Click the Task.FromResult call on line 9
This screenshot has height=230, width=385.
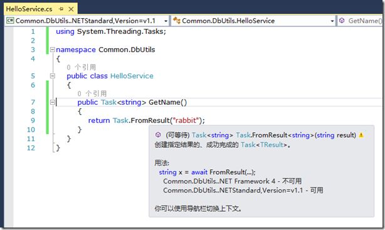click(x=141, y=120)
